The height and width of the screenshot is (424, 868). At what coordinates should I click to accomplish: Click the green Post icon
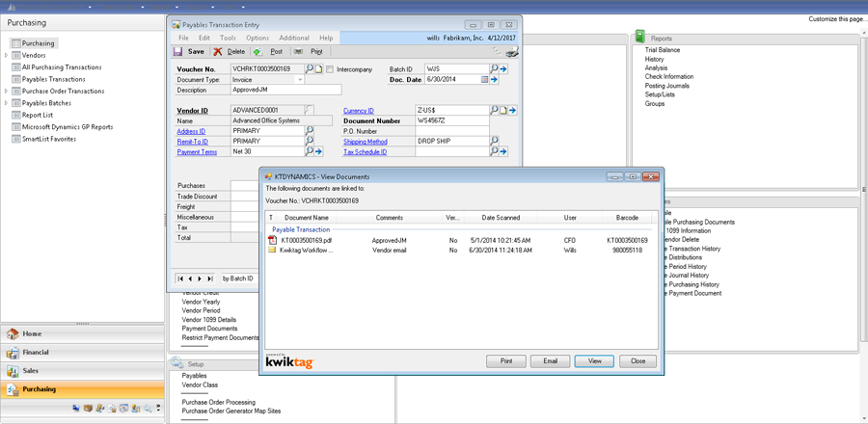258,51
